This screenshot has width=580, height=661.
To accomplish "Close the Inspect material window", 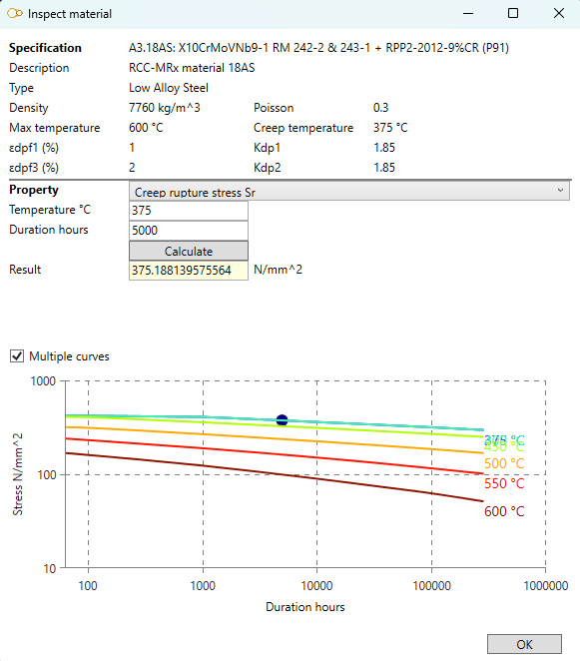I will coord(559,14).
